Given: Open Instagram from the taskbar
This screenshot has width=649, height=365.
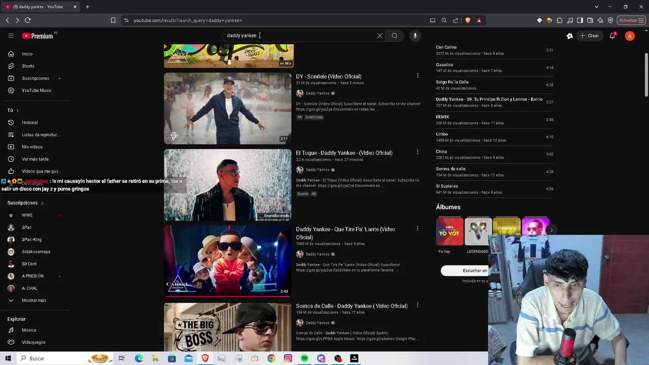Looking at the screenshot, I should pyautogui.click(x=288, y=358).
